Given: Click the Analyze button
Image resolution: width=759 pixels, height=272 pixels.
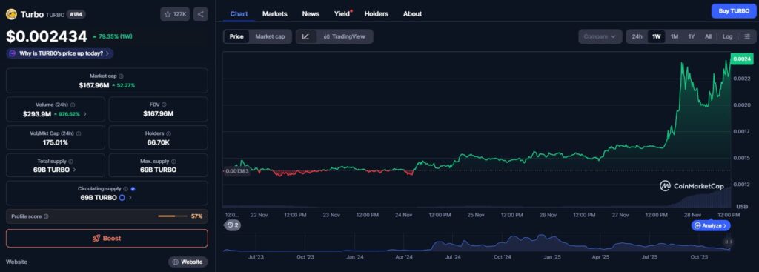Looking at the screenshot, I should point(711,225).
